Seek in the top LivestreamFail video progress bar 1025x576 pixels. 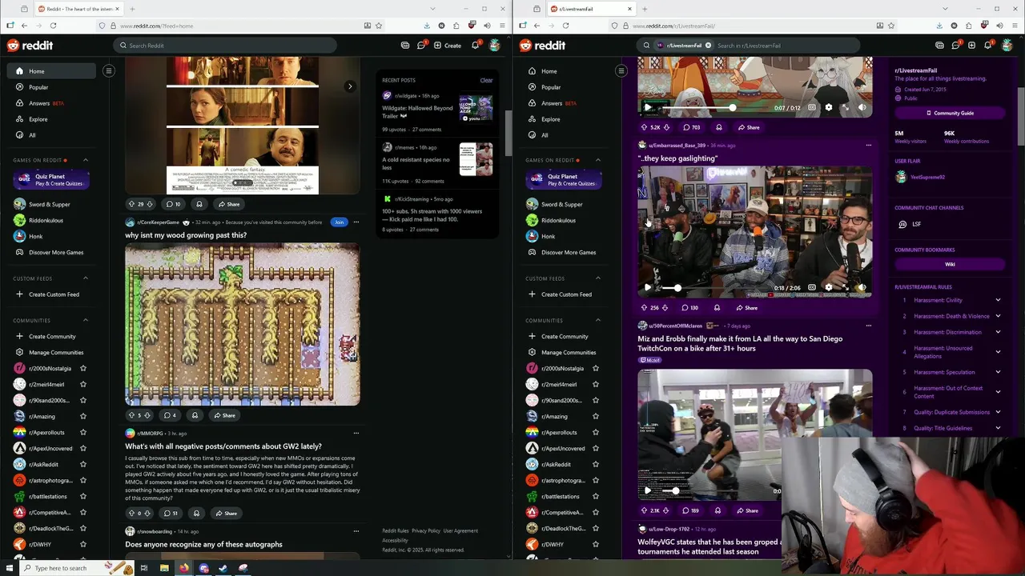(x=714, y=107)
